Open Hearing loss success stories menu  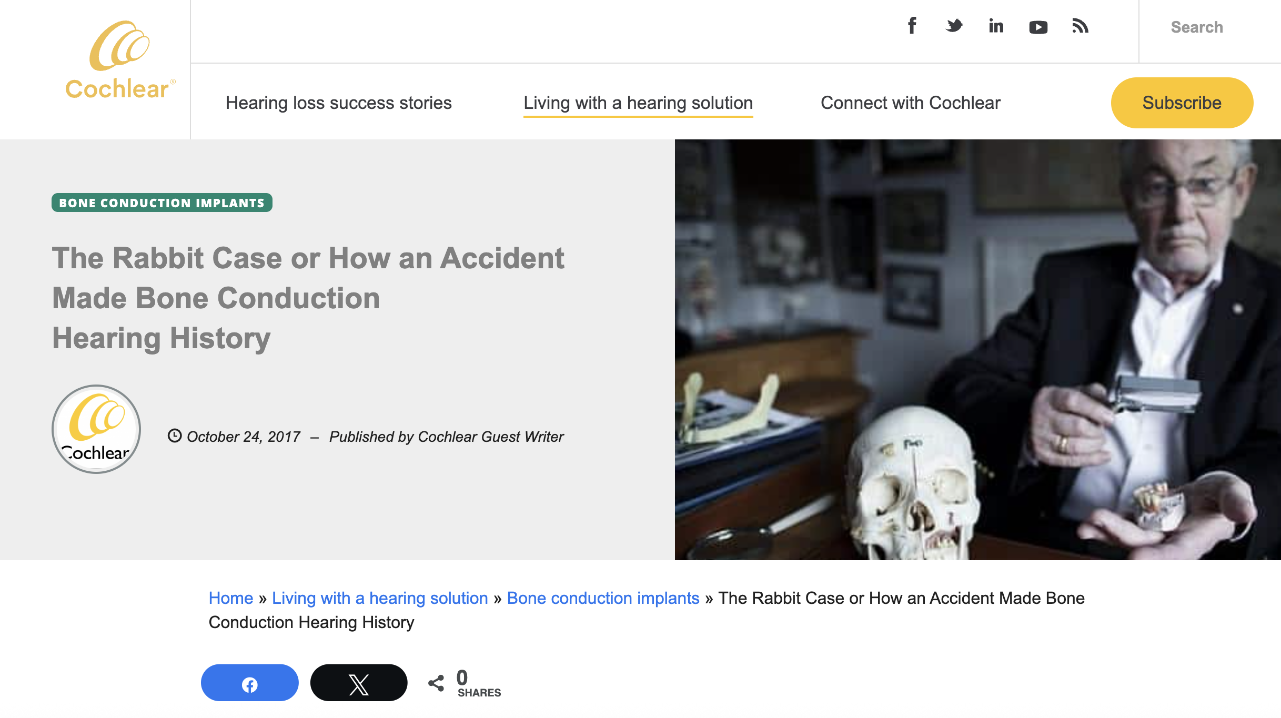(x=338, y=103)
